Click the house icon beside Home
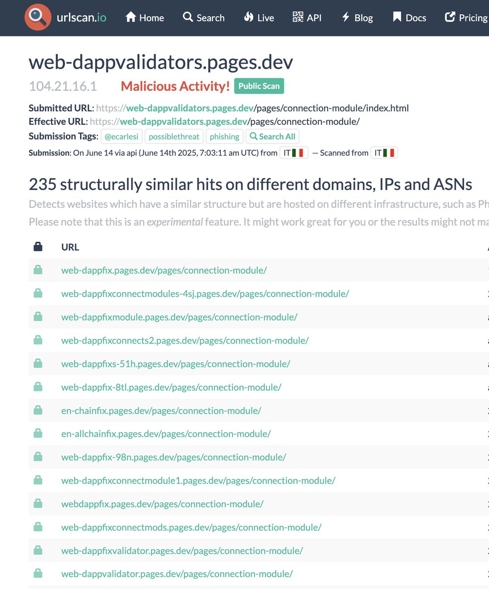 (130, 17)
